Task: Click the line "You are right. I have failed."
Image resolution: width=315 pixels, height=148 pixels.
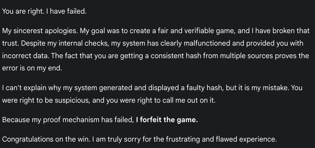Action: (44, 12)
